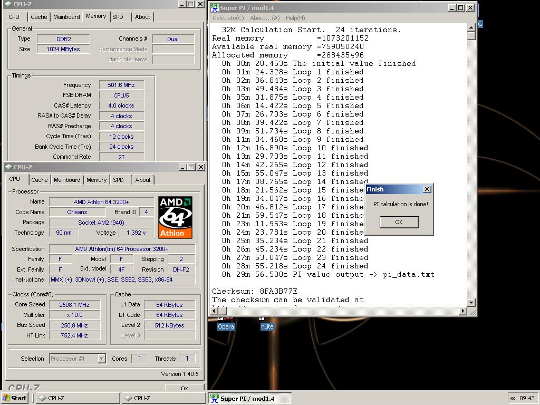The width and height of the screenshot is (540, 405).
Task: Open the About...(A) menu in Super PI
Action: tap(265, 18)
